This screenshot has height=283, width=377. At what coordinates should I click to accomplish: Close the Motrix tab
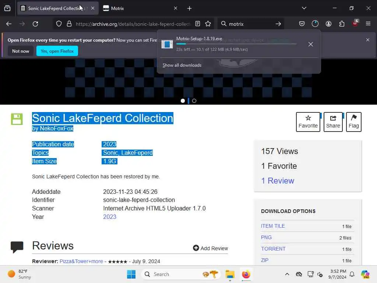tap(176, 8)
